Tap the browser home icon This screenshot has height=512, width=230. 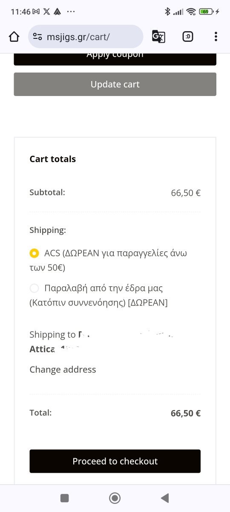click(x=14, y=37)
